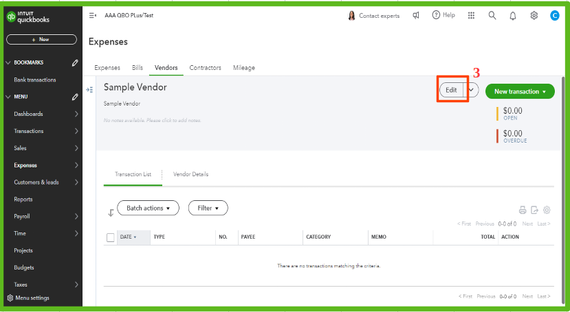Image resolution: width=570 pixels, height=312 pixels.
Task: Sort by the TOTAL column header
Action: click(x=488, y=237)
